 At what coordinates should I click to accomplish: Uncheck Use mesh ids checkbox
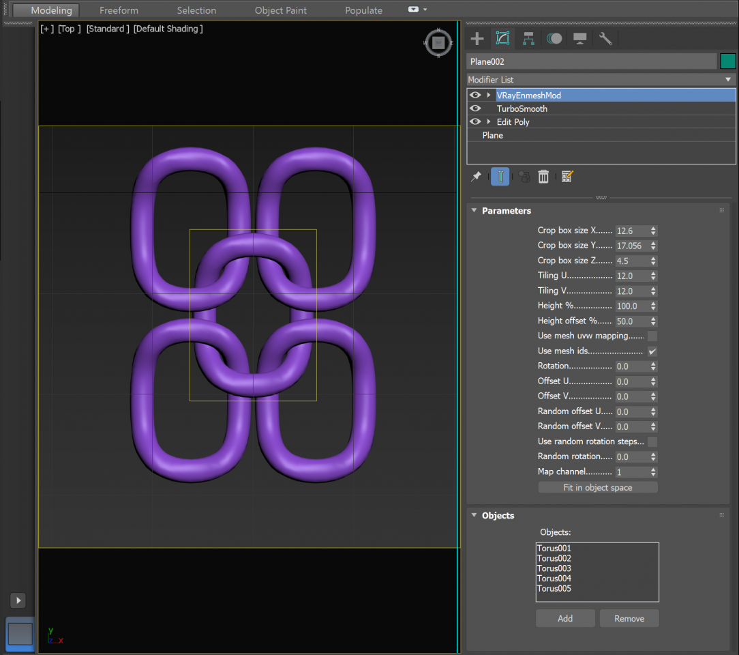pyautogui.click(x=652, y=351)
